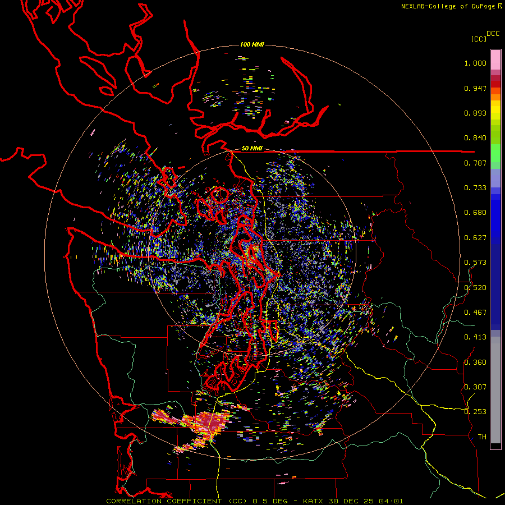Select the 0.573 legend value

tap(475, 263)
